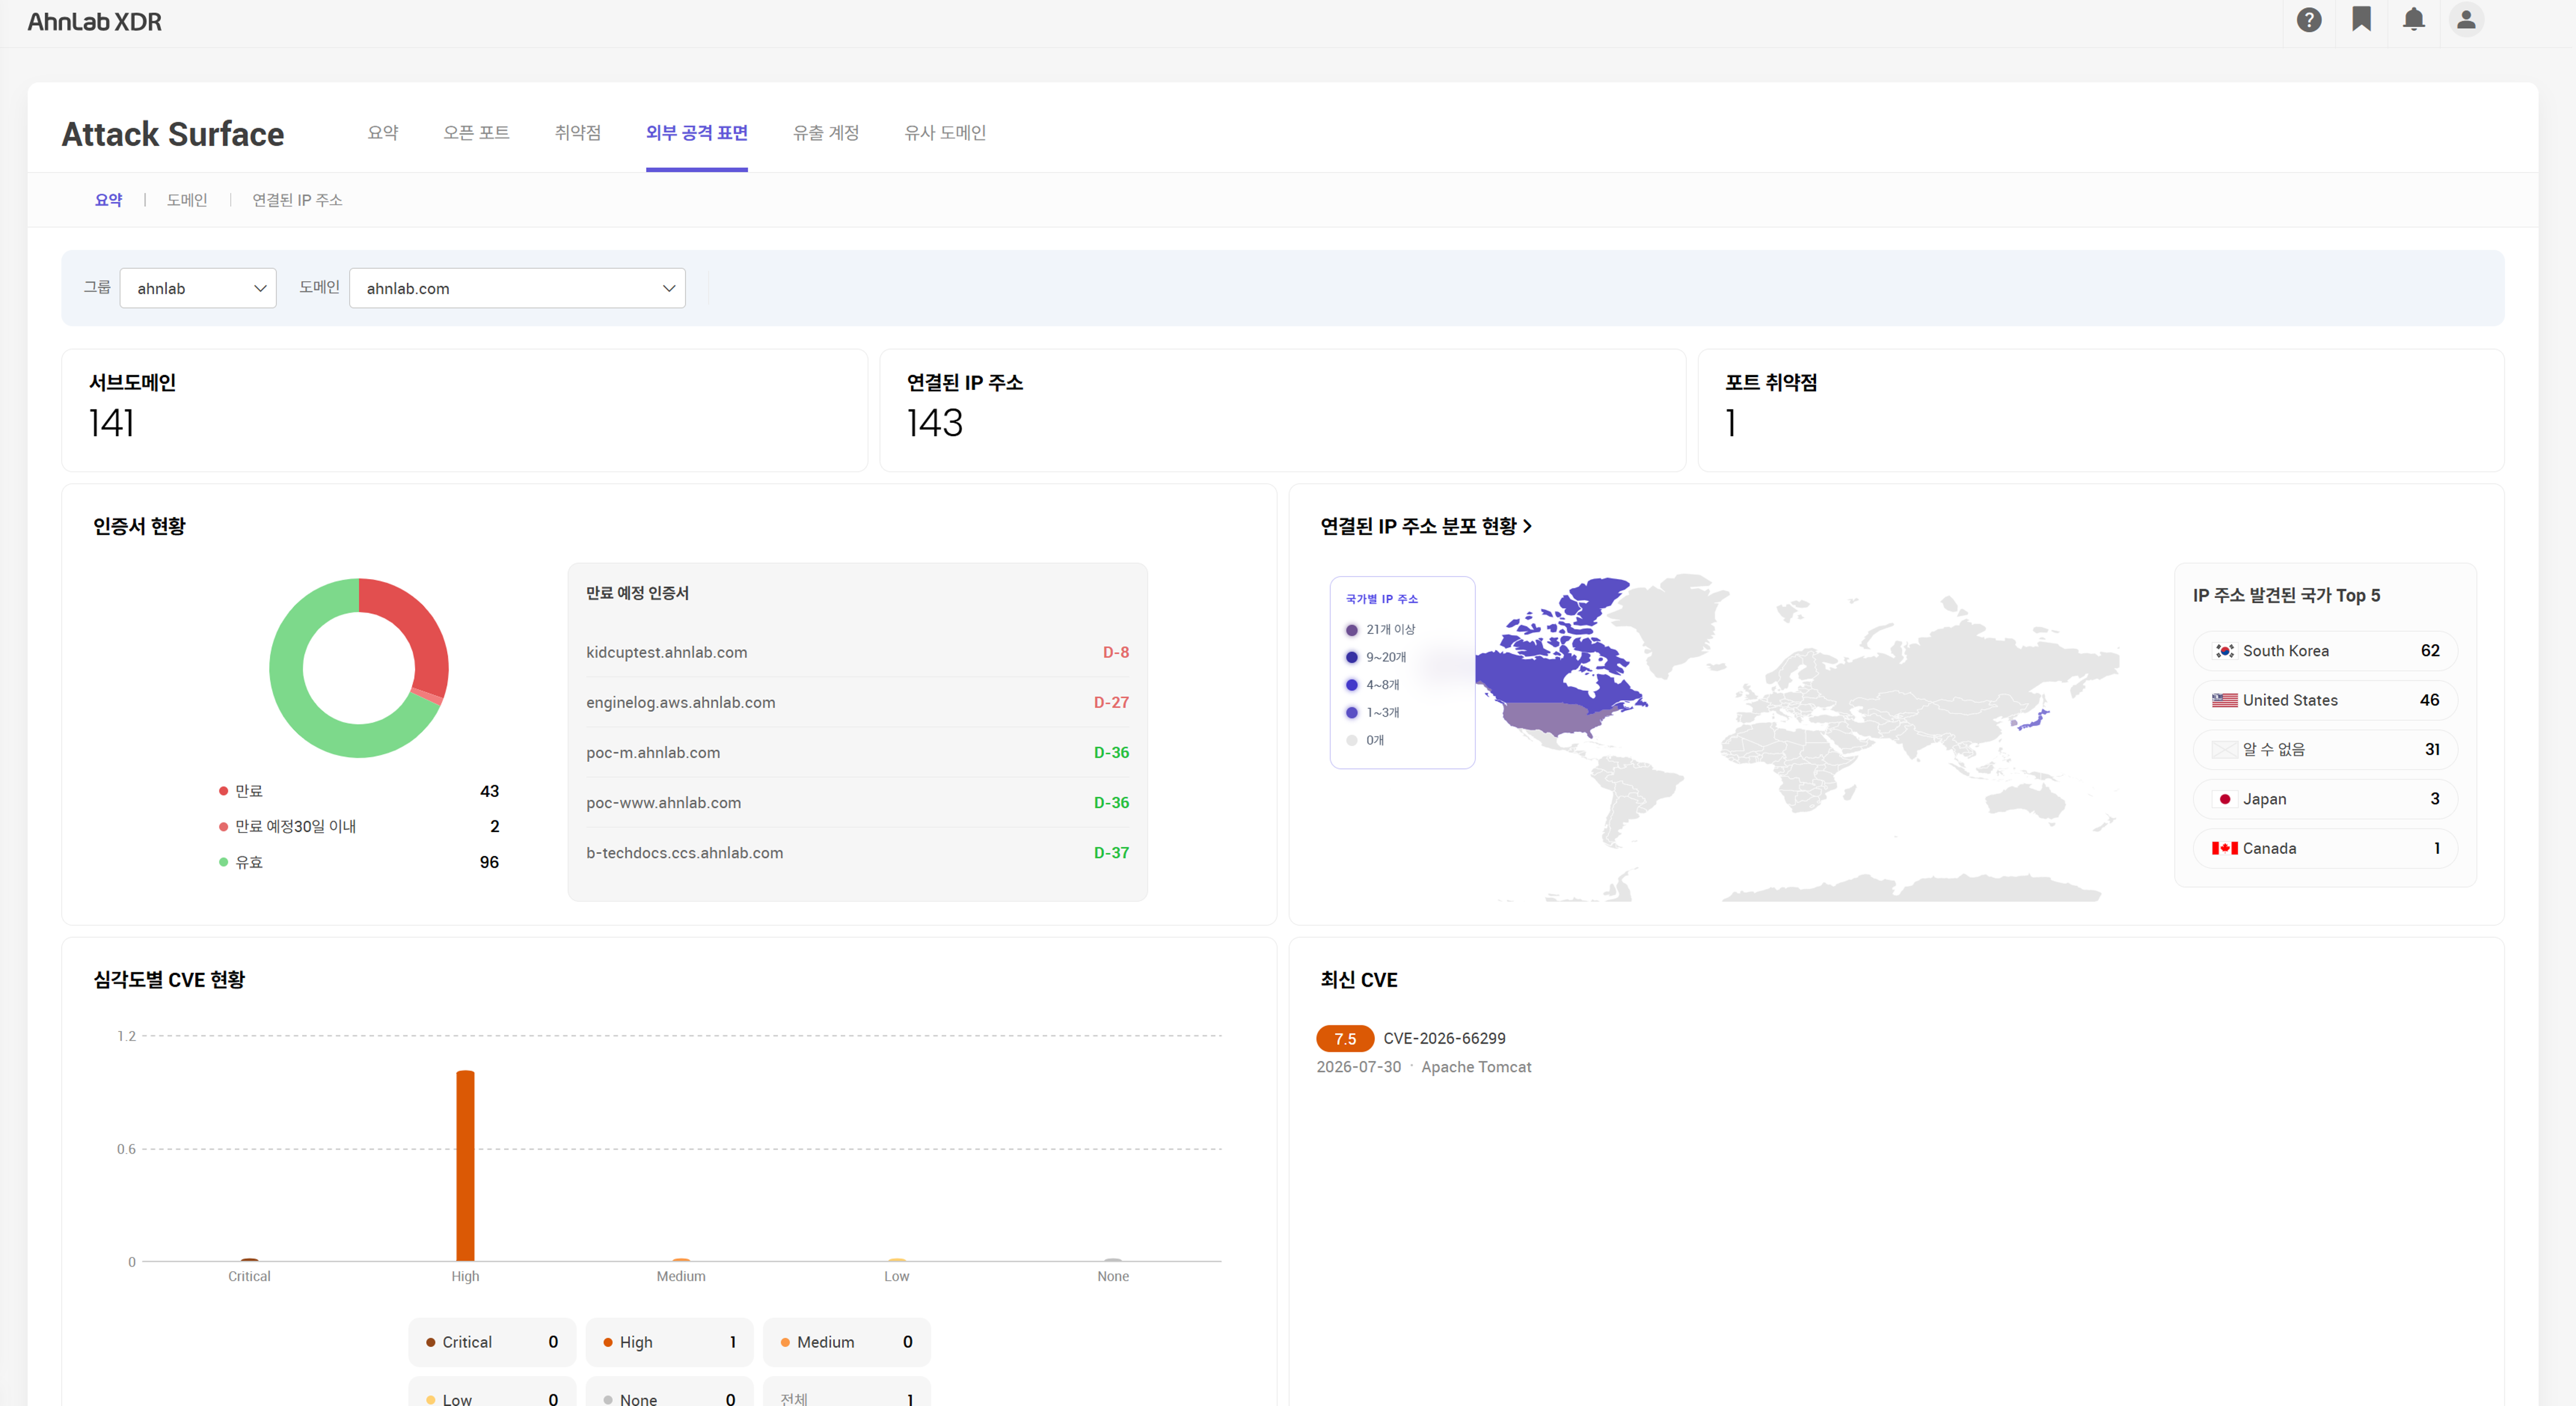The width and height of the screenshot is (2576, 1406).
Task: Open the 그룹 ahnlab dropdown
Action: point(198,288)
